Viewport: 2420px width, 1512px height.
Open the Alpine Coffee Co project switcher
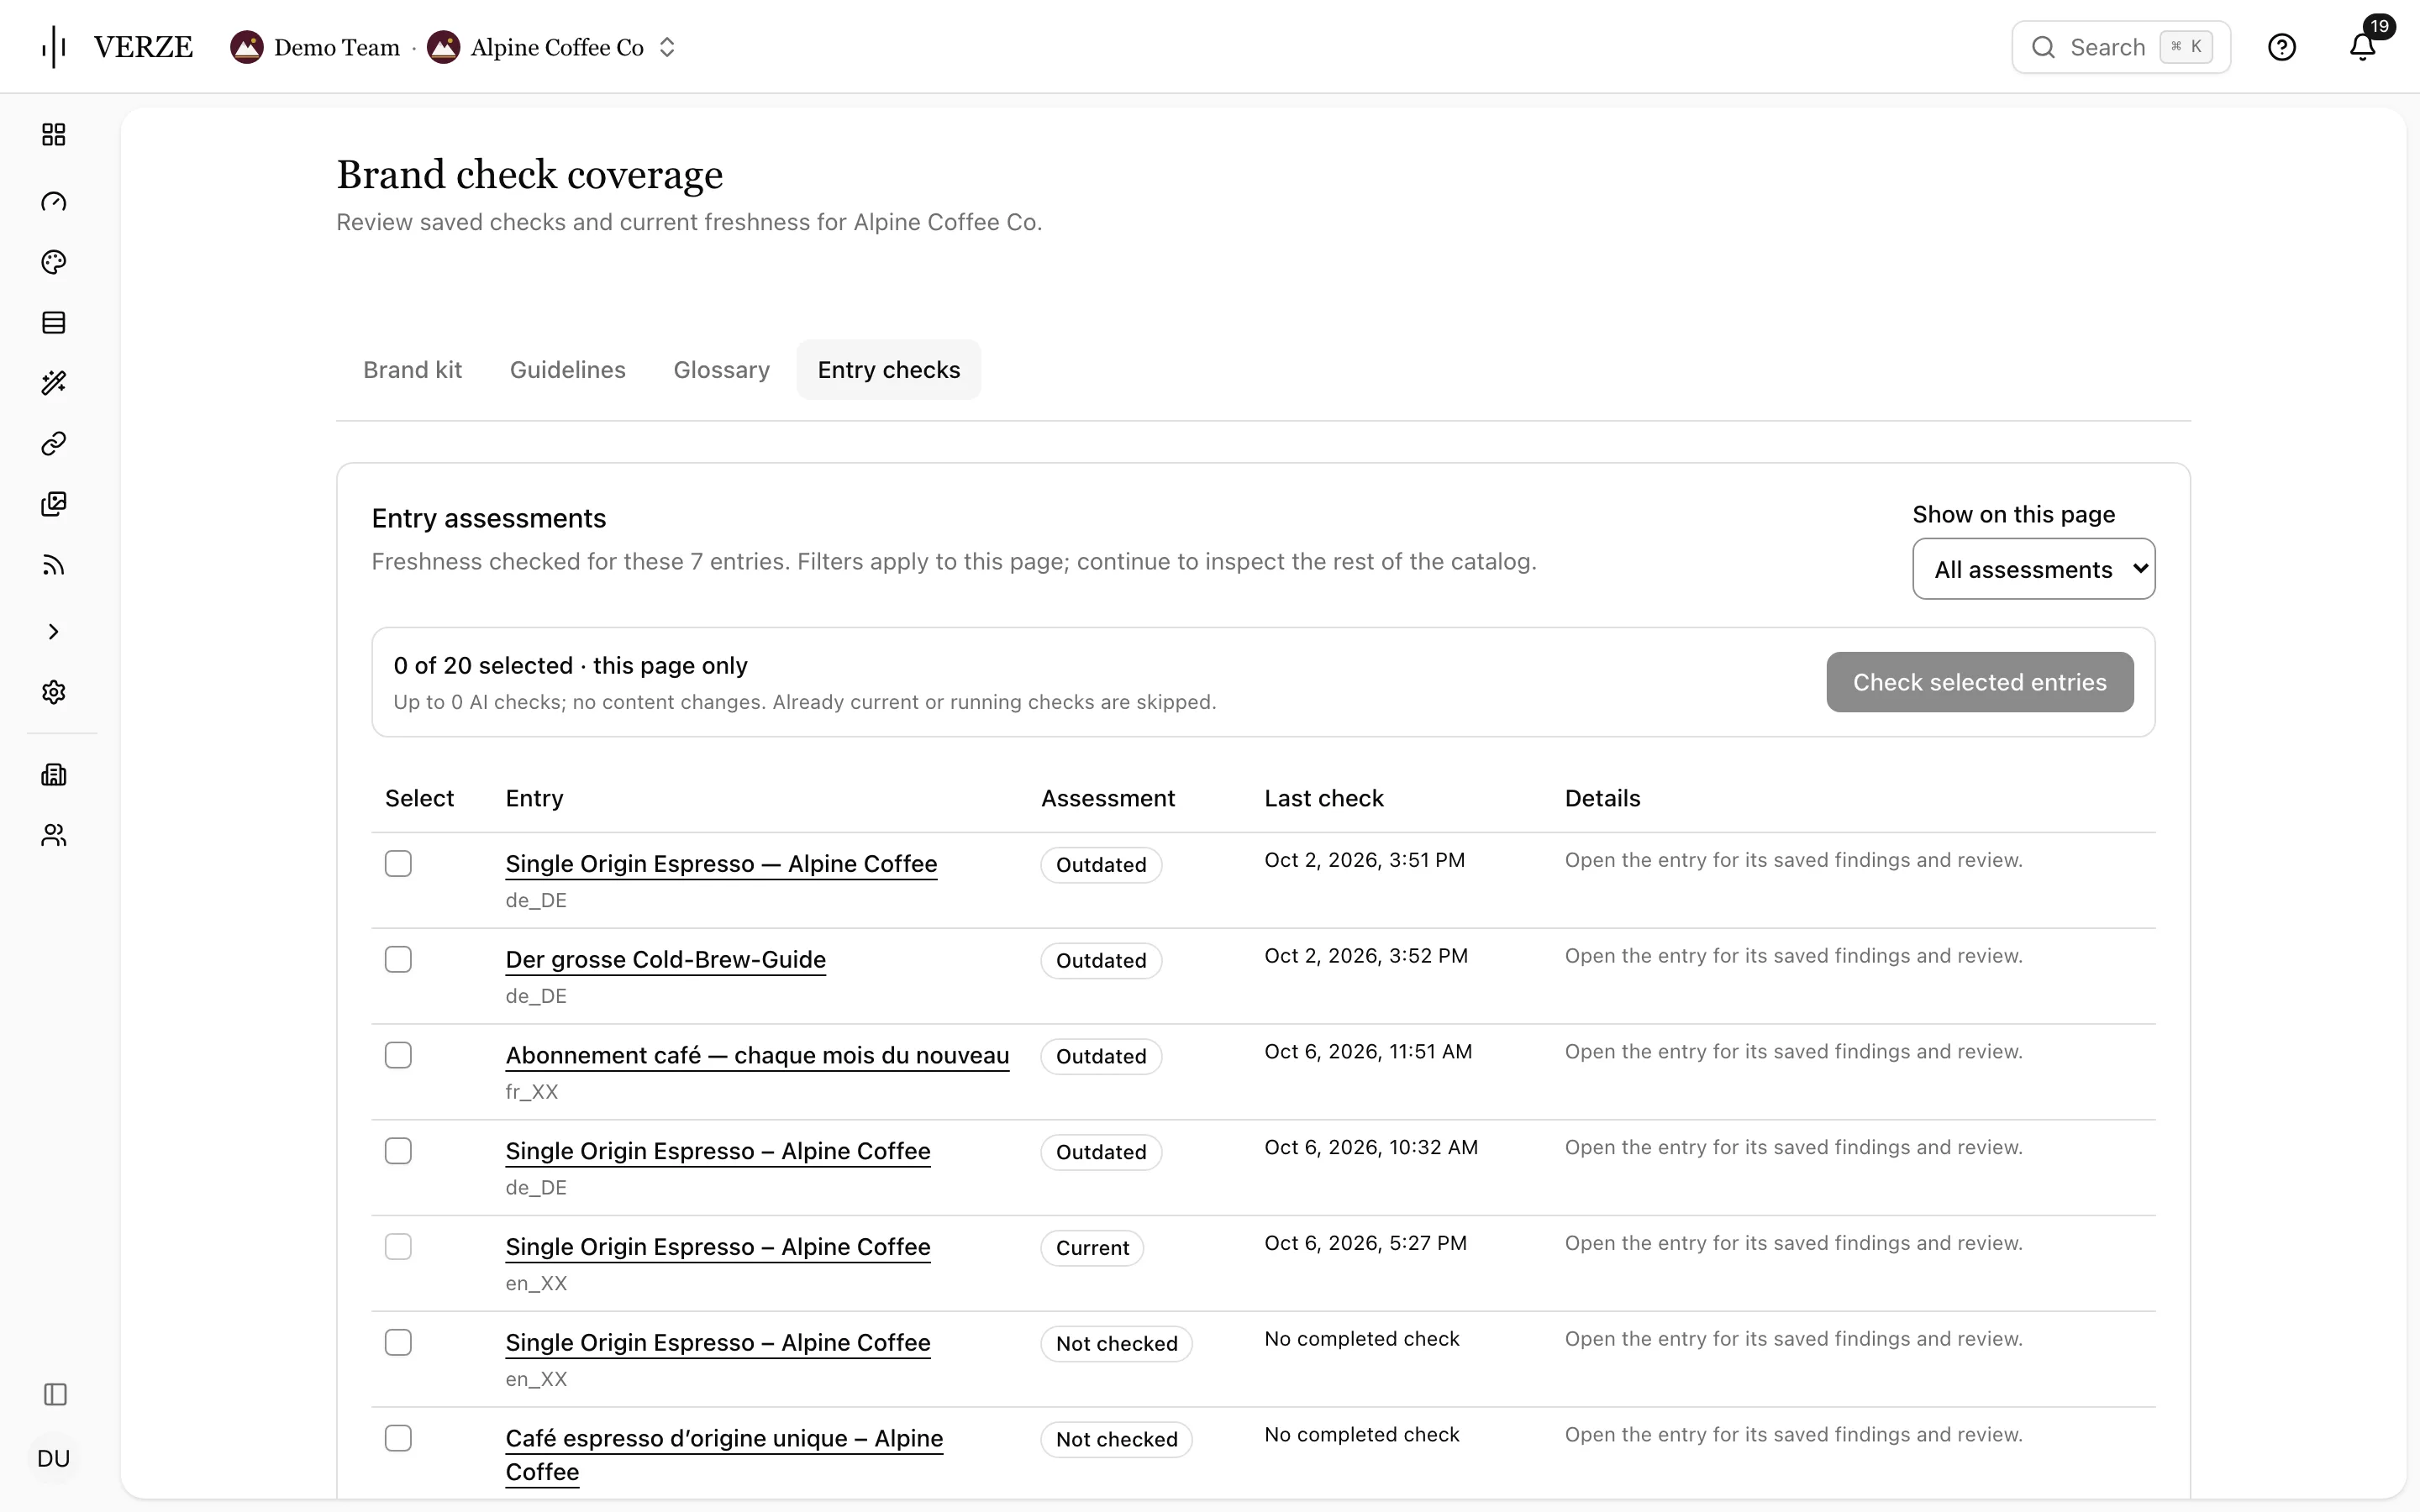[554, 47]
